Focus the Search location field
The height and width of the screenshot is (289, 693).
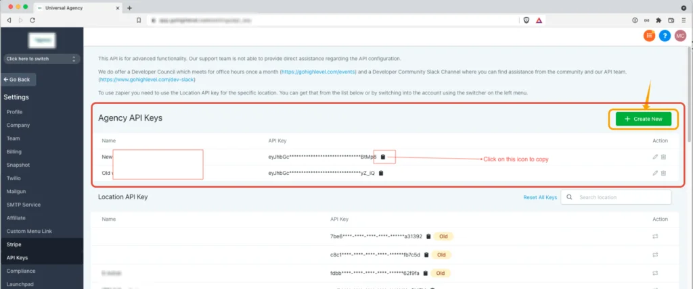point(616,197)
